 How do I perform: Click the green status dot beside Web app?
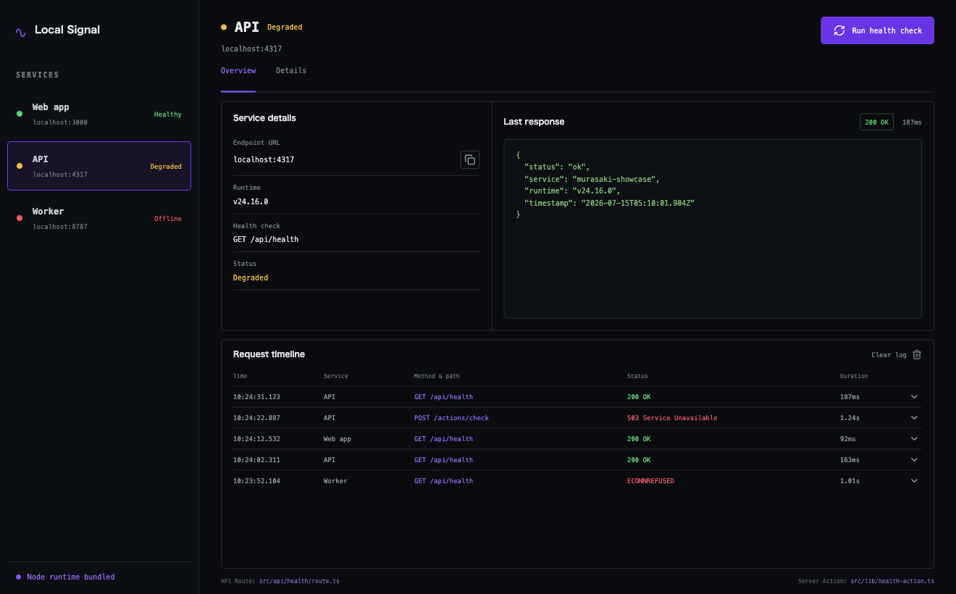point(20,114)
